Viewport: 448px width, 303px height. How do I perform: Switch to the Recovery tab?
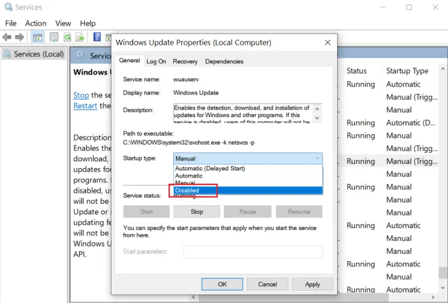tap(185, 62)
